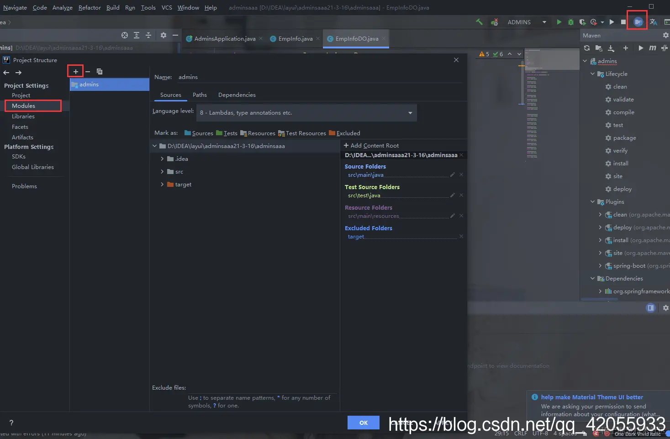Switch to the Dependencies tab

click(237, 95)
